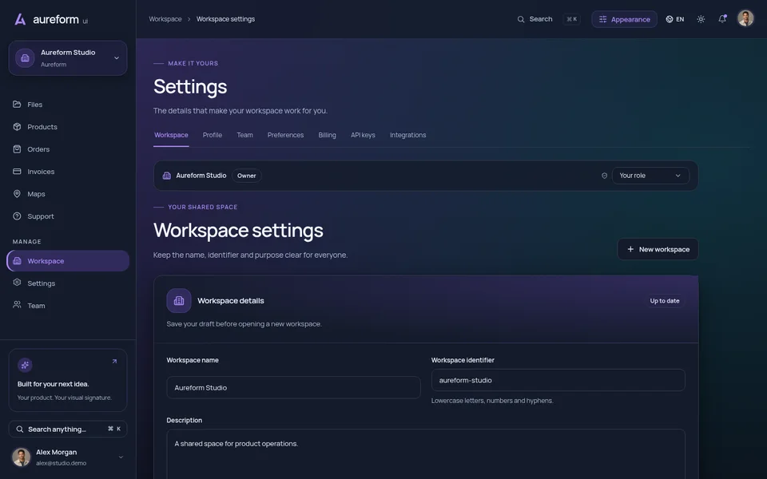
Task: Click the sidebar search magnifier icon
Action: tap(19, 430)
